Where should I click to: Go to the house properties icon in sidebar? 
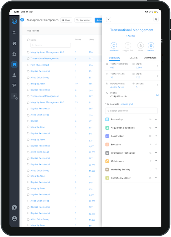click(14, 43)
